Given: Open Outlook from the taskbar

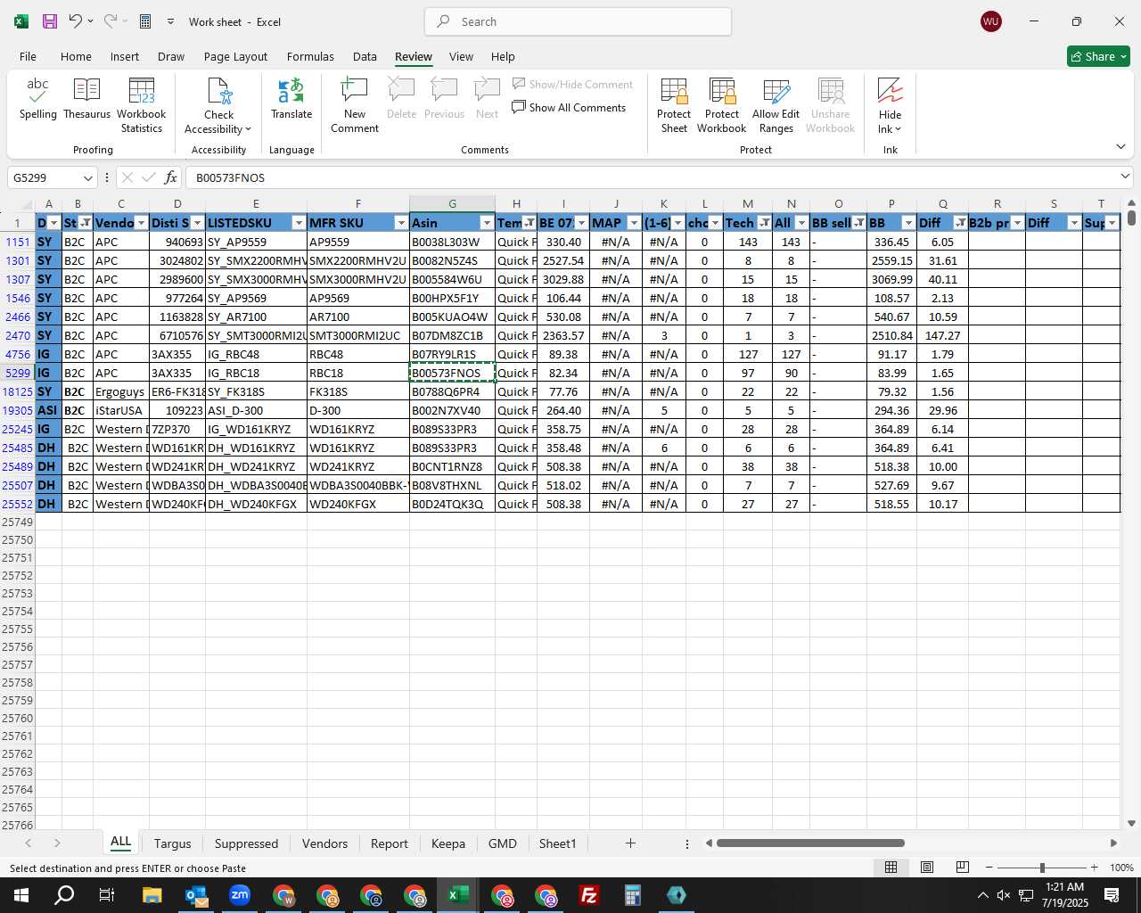Looking at the screenshot, I should [x=196, y=895].
